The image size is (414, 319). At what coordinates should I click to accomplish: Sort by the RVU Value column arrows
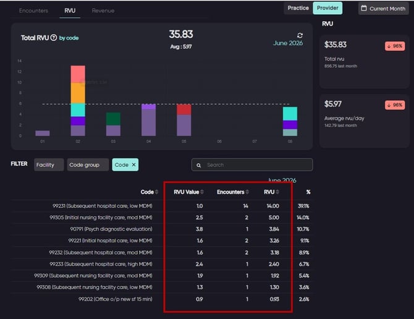click(202, 192)
